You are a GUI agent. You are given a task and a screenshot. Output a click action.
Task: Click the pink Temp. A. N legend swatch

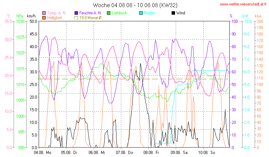tap(44, 13)
